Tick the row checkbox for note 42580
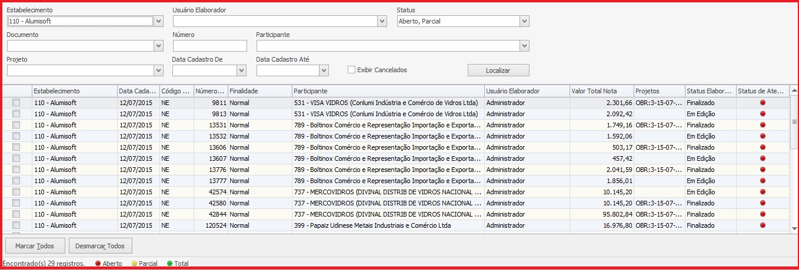This screenshot has width=799, height=270. pyautogui.click(x=16, y=203)
